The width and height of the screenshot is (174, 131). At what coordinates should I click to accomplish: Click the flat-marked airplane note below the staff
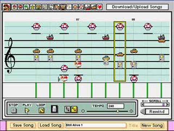[65, 79]
